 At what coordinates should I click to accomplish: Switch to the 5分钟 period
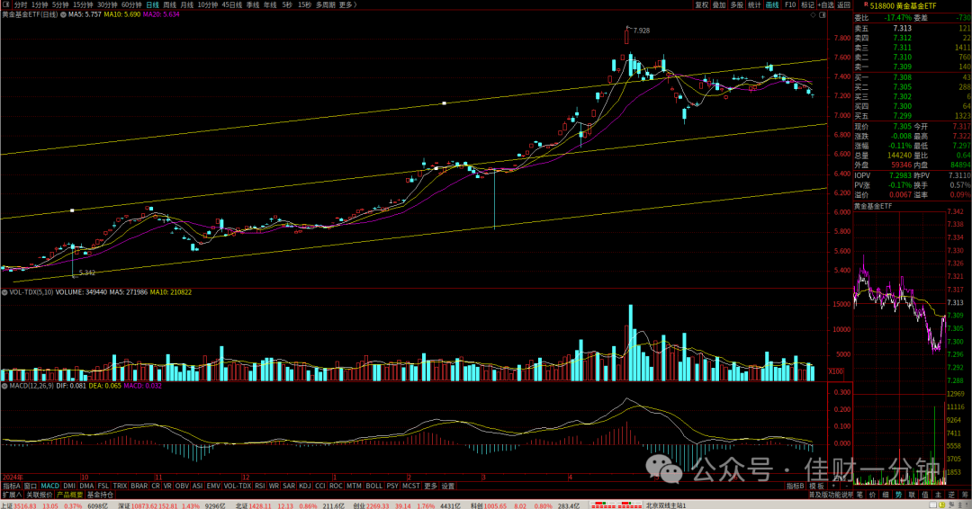click(x=60, y=5)
